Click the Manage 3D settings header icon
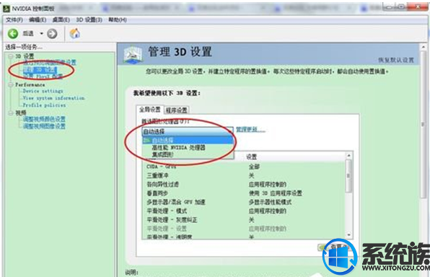Viewport: 430px width, 277px height. click(133, 54)
